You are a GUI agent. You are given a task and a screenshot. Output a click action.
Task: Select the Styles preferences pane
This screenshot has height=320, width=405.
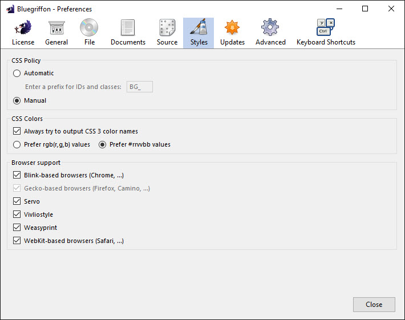coord(199,33)
